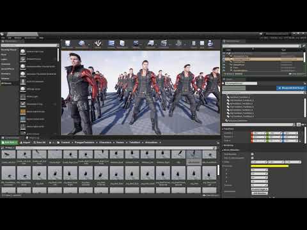Open the Window menu
The height and width of the screenshot is (230, 307).
tap(18, 38)
